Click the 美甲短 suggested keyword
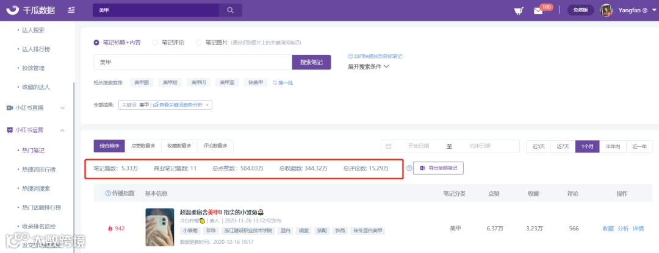This screenshot has height=253, width=659. pos(170,83)
